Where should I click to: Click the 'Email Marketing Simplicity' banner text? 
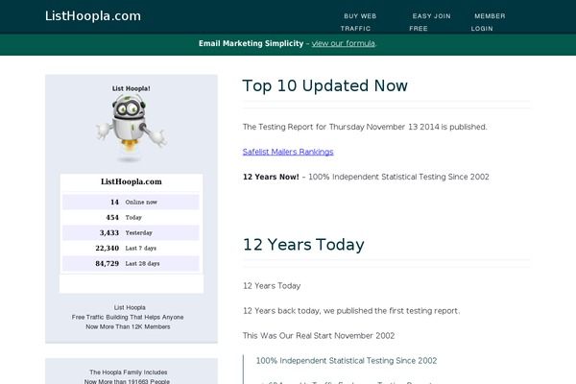252,44
